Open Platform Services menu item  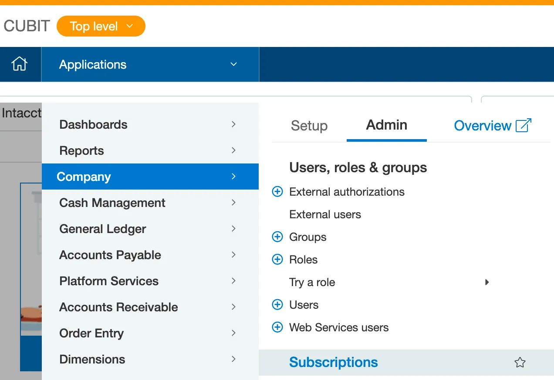(x=150, y=281)
